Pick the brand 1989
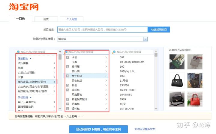This screenshot has height=134, width=216. tap(123, 99)
